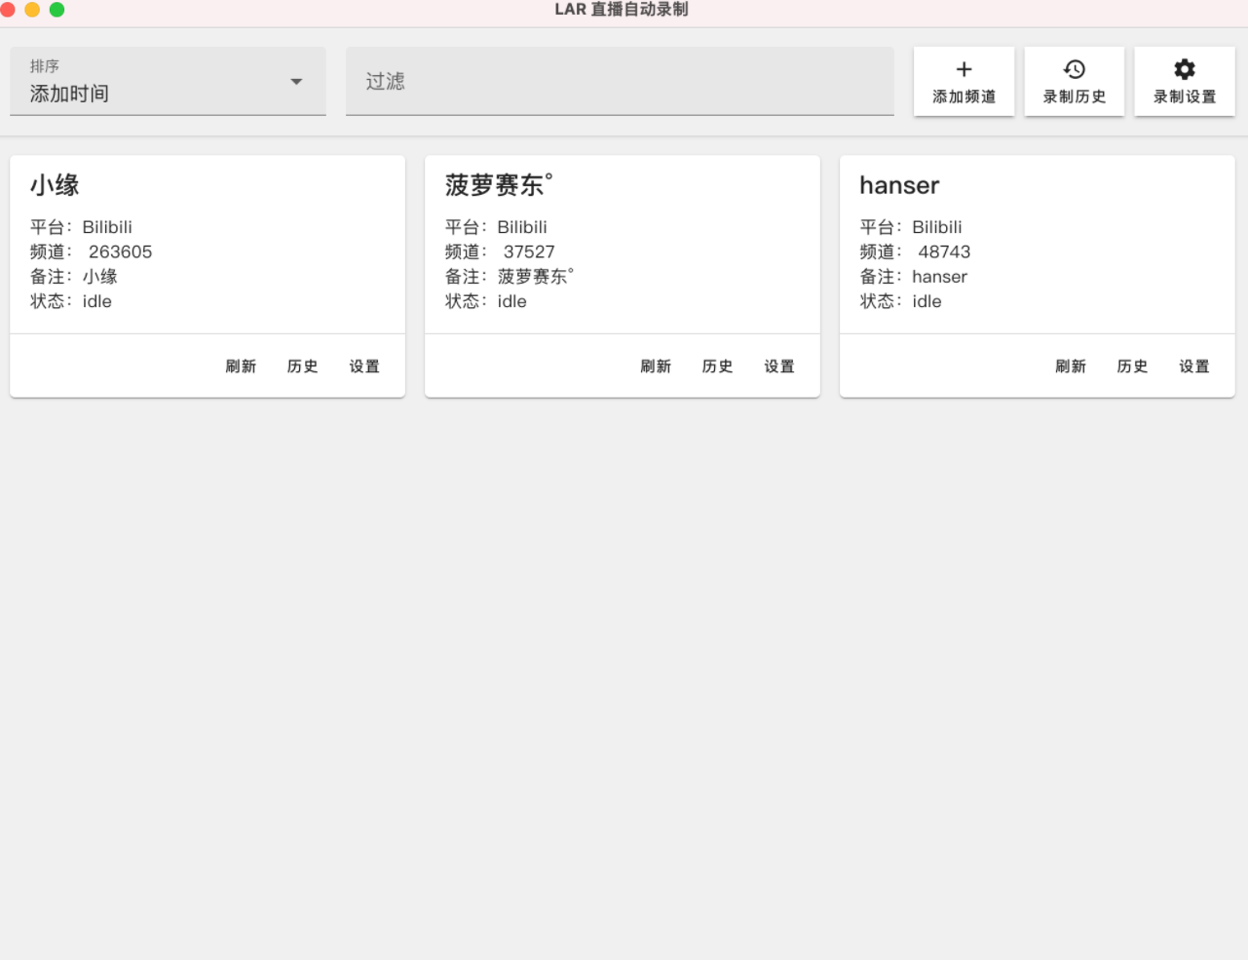Refresh the hanser channel
Screen dimensions: 1248x960
point(1071,366)
